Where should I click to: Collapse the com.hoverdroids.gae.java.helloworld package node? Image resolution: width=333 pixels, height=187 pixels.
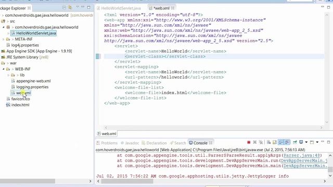pos(4,27)
